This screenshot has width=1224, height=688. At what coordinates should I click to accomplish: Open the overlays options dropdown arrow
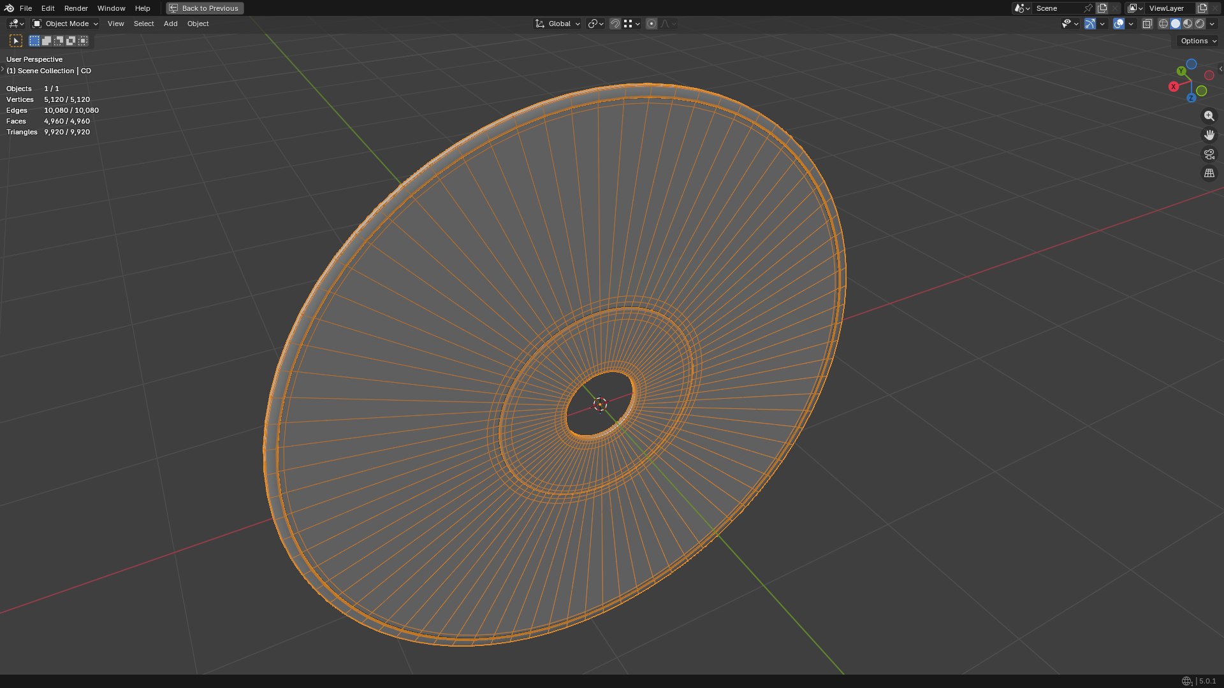click(1131, 24)
